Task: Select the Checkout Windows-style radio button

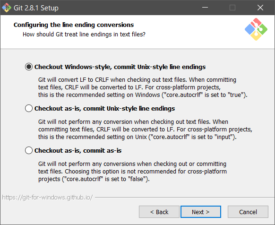Action: (29, 67)
